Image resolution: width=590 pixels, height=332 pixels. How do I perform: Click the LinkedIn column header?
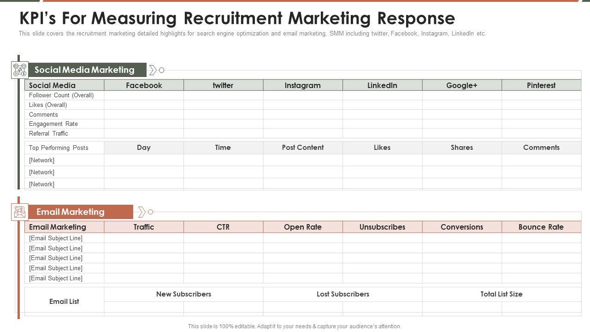[382, 85]
